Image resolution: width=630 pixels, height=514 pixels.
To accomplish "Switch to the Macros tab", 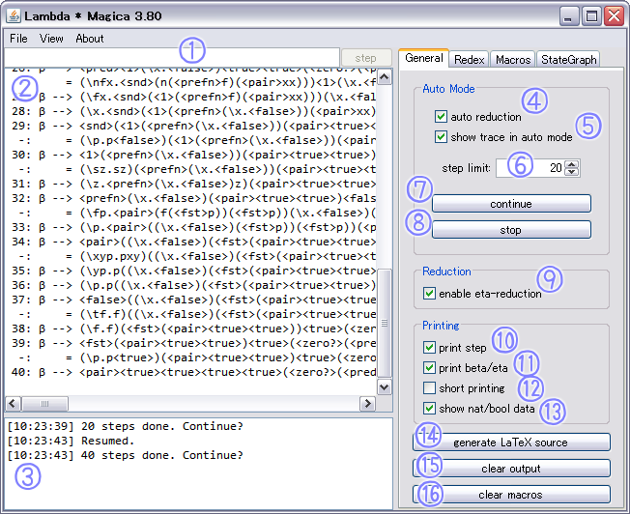I will pyautogui.click(x=513, y=60).
